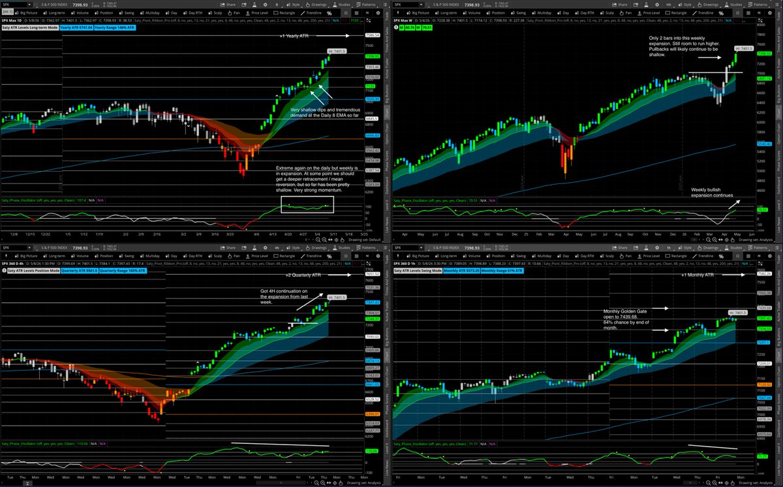Select Long-term preset on SPX Max 1D chart

(x=55, y=13)
